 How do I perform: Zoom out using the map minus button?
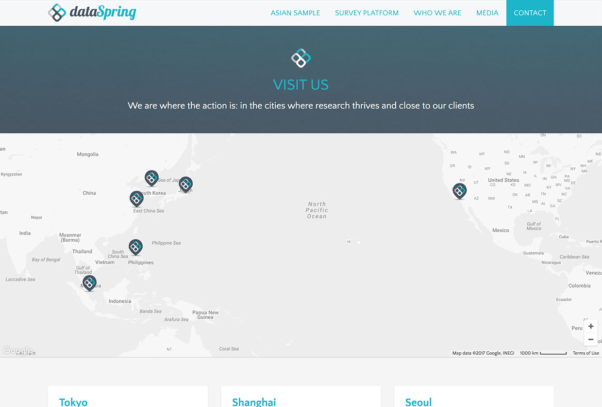point(591,339)
